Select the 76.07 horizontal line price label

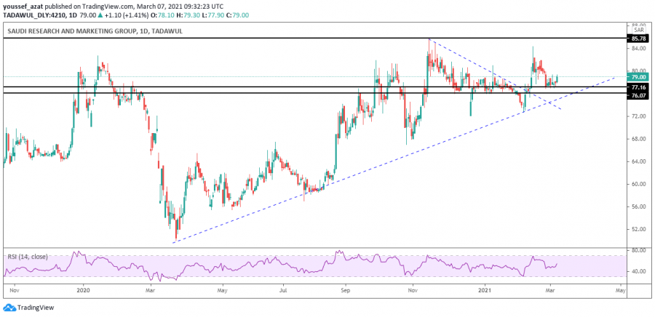coord(638,94)
